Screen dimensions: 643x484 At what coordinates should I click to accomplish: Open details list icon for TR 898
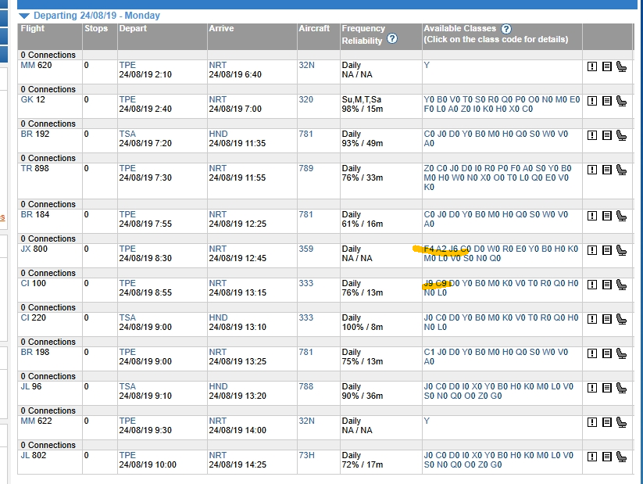(607, 170)
